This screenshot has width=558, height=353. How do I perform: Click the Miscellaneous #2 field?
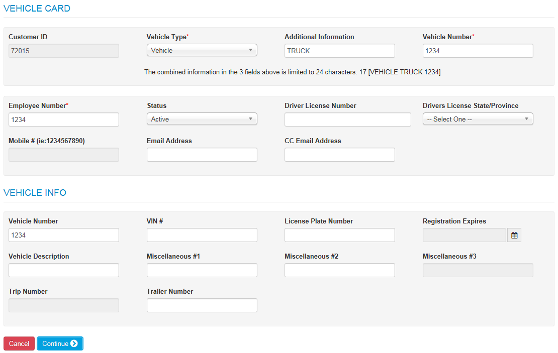pyautogui.click(x=339, y=270)
